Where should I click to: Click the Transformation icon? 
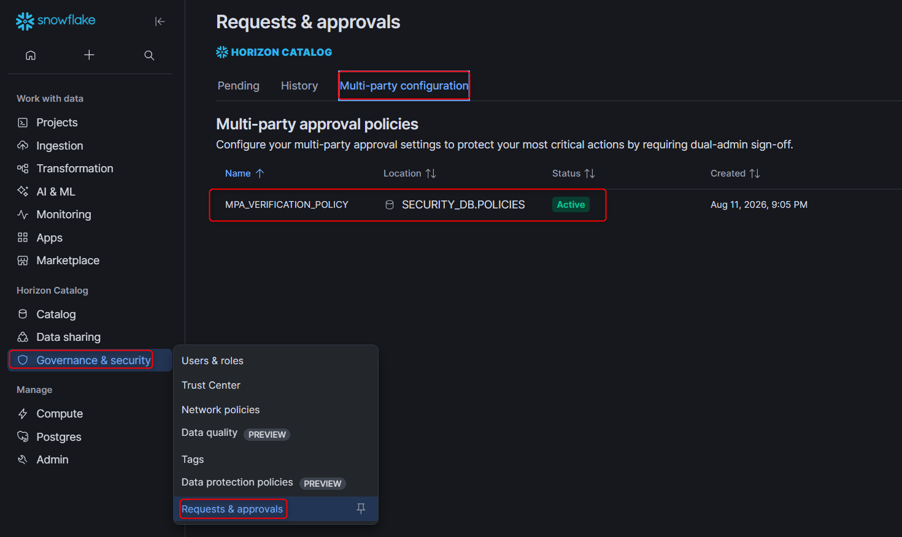click(23, 169)
